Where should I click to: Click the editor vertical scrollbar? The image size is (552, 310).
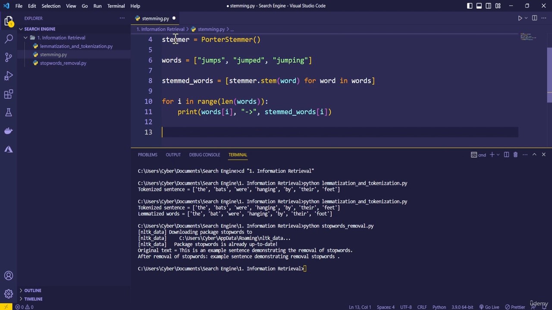click(x=549, y=74)
